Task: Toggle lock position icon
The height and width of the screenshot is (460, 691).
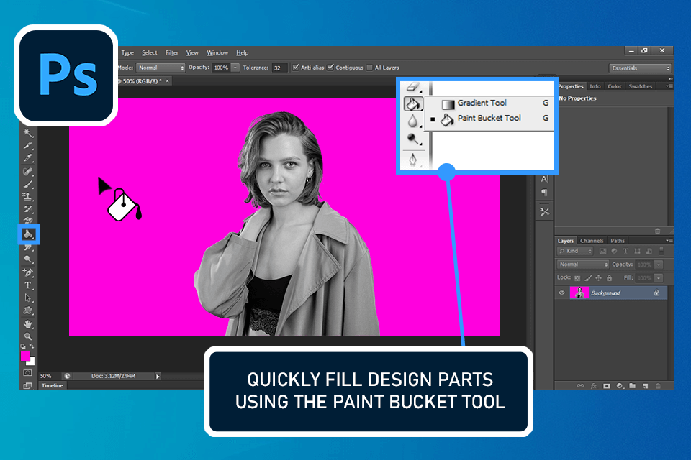Action: (598, 277)
